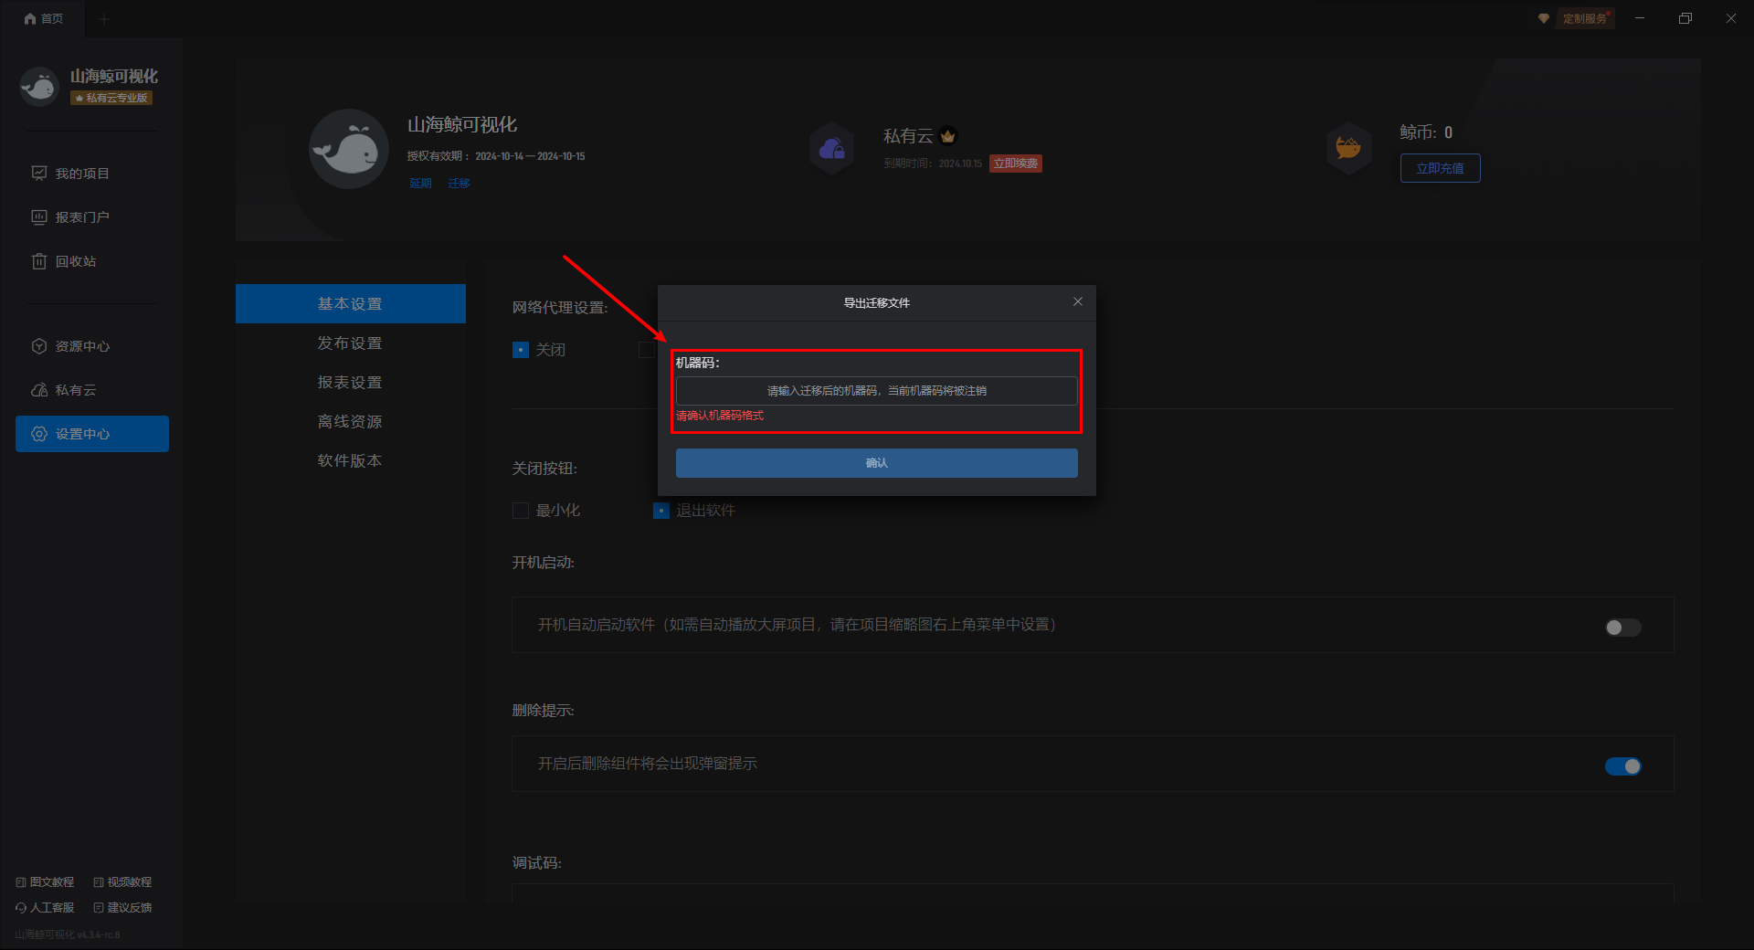1754x950 pixels.
Task: Switch to 发布设置 tab
Action: (350, 343)
